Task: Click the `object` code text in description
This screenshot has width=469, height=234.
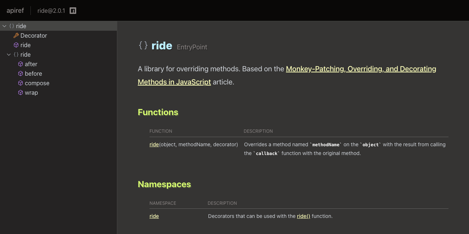Action: pos(370,144)
